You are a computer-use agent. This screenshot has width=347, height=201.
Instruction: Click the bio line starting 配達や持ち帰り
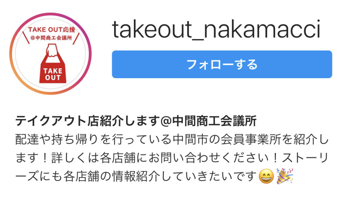point(172,139)
